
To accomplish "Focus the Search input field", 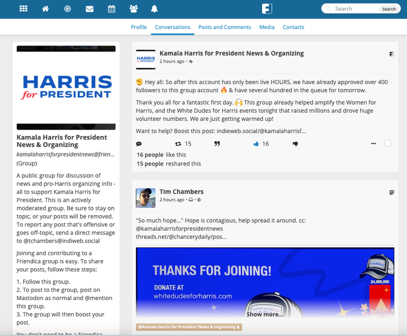I will click(356, 9).
